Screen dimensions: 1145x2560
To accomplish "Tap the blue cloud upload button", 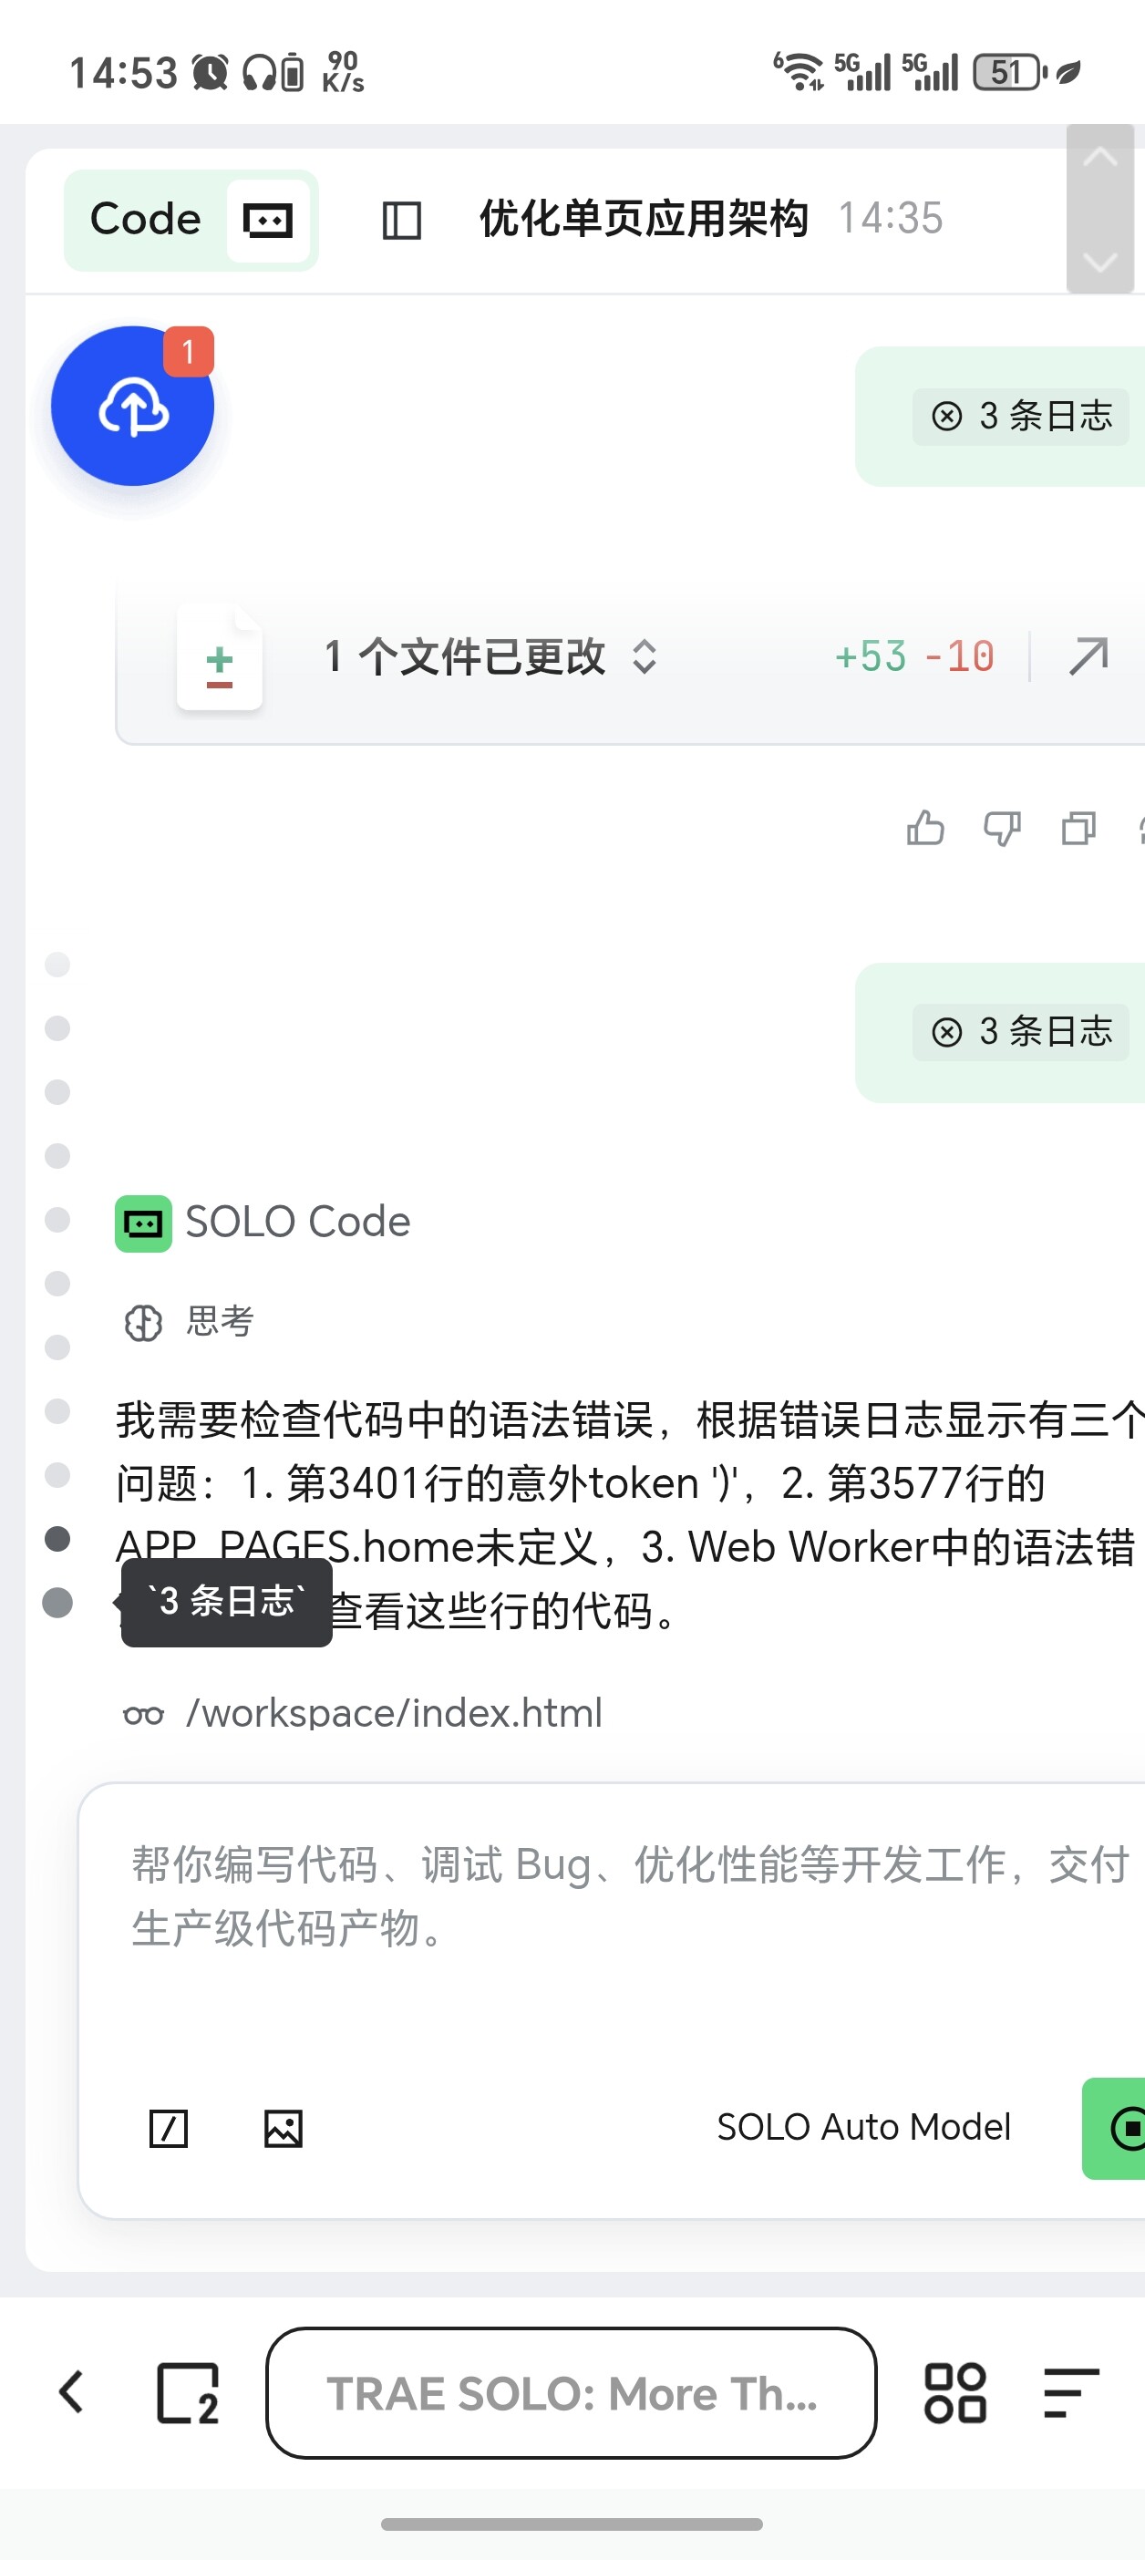I will [132, 407].
